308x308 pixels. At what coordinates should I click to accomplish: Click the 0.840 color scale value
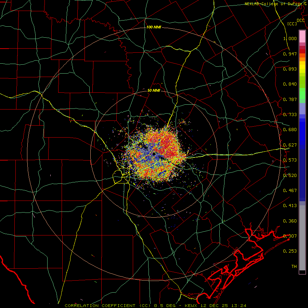(290, 84)
